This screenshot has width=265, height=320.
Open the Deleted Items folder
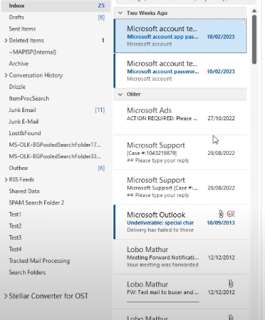[x=26, y=41]
